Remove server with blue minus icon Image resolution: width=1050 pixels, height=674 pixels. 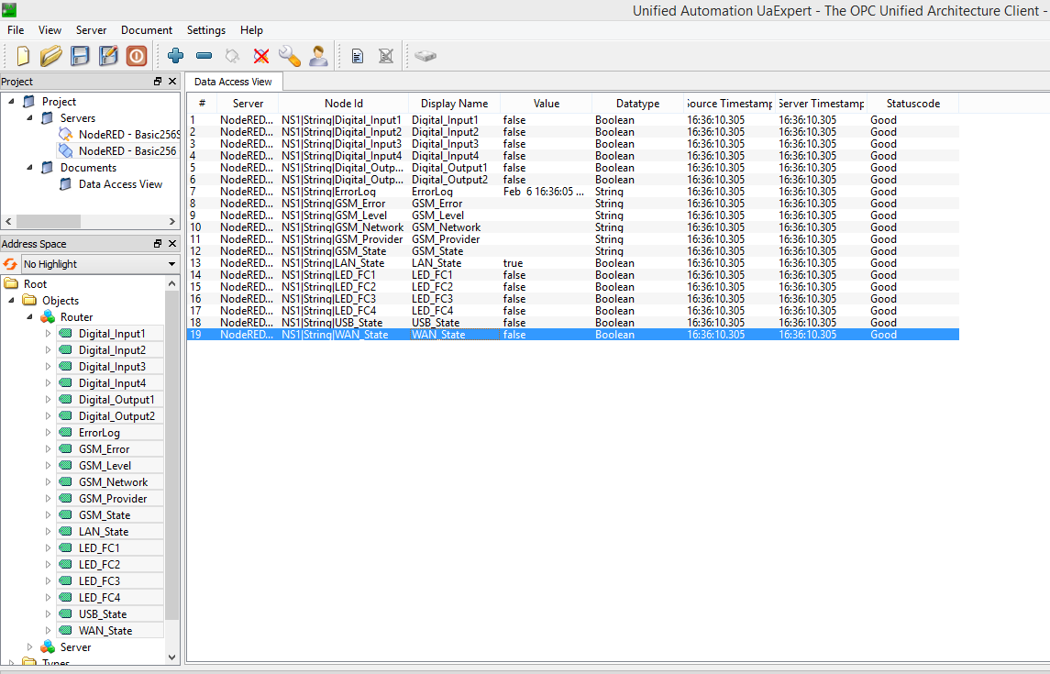(x=204, y=56)
